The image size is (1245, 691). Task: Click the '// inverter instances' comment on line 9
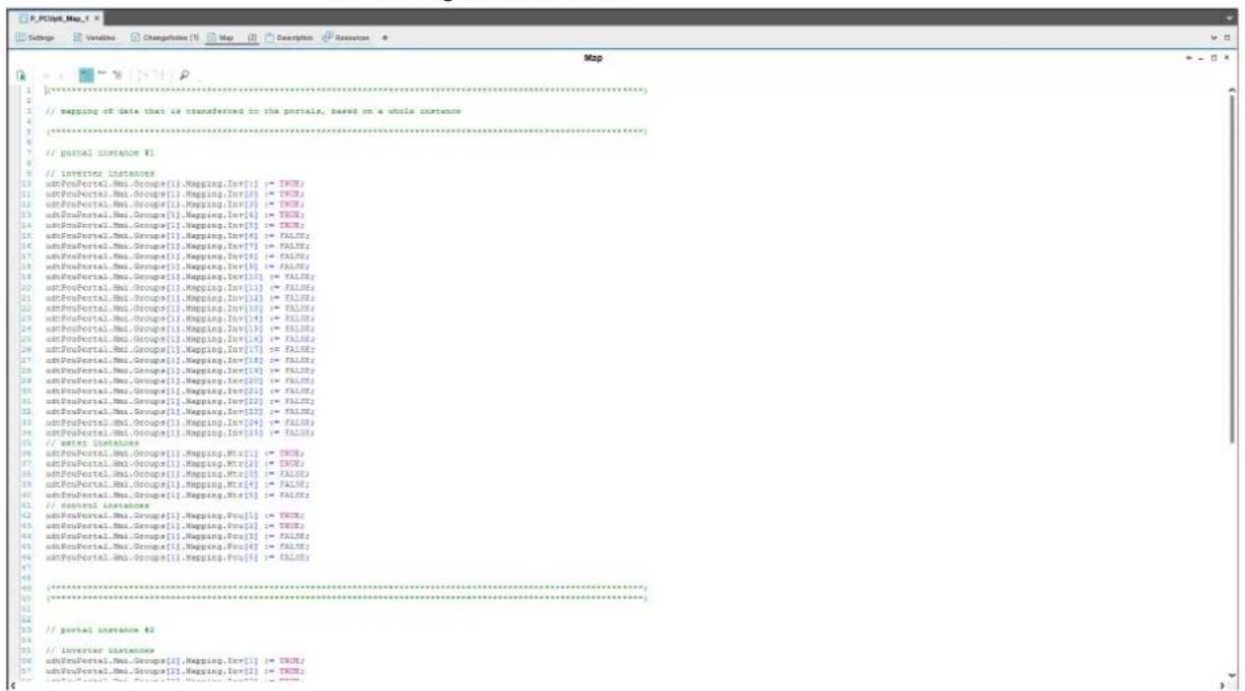[100, 173]
